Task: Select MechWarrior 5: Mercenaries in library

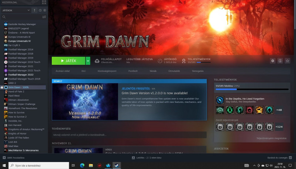Action: pyautogui.click(x=23, y=151)
